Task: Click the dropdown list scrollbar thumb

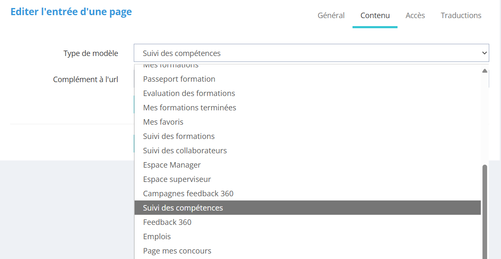Action: point(485,211)
